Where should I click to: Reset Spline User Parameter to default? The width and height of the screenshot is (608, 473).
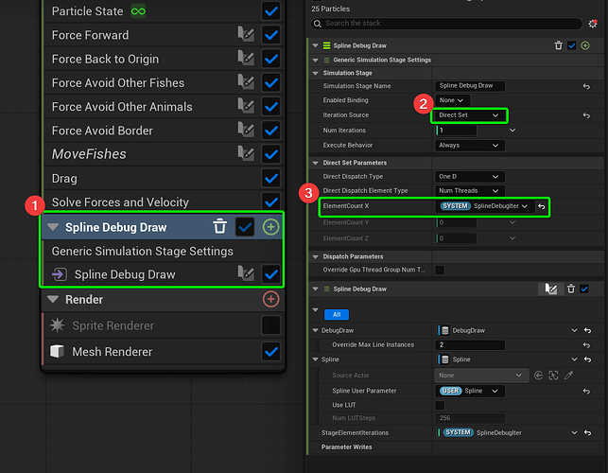tap(586, 391)
